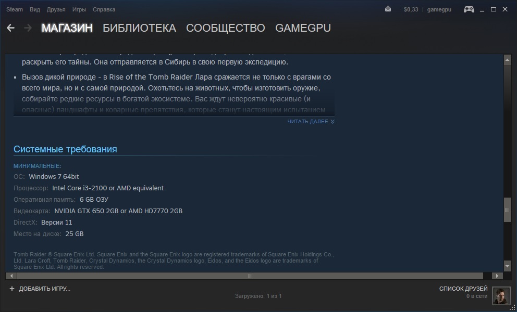Click the 6 GB ОЗУ value
Viewport: 517px width, 312px height.
click(94, 200)
